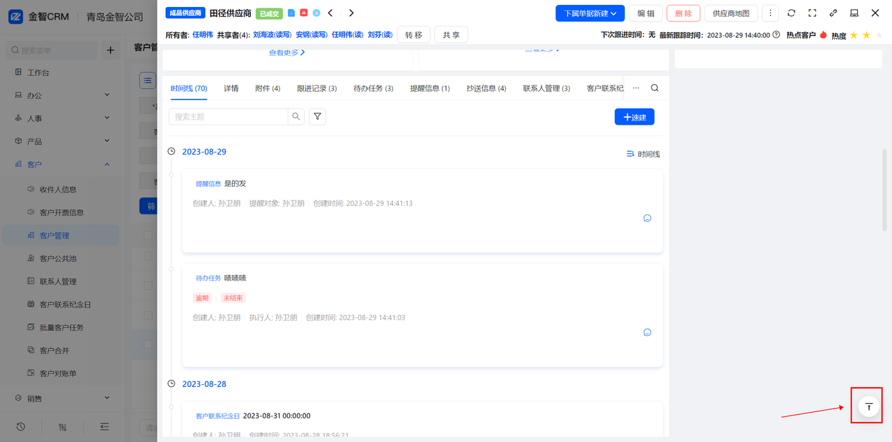The height and width of the screenshot is (442, 892).
Task: Click the blue document icon beside 已成交
Action: [x=291, y=13]
